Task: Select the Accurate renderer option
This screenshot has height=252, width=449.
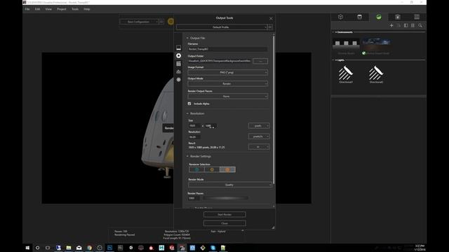Action: (227, 169)
